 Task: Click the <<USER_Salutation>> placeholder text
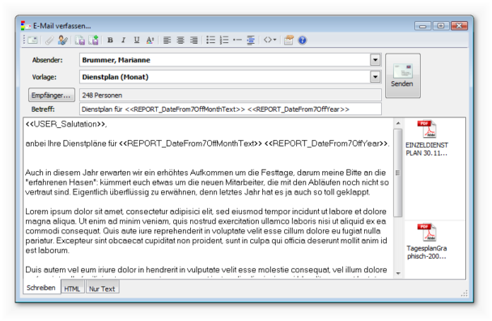(x=66, y=124)
